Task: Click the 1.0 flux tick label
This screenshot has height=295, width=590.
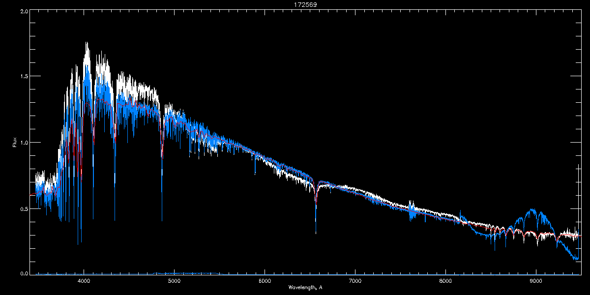Action: 23,143
